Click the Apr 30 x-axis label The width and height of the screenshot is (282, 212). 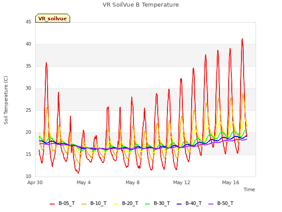coord(35,182)
